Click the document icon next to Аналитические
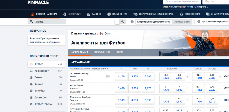This screenshot has width=229, height=112. point(208,14)
